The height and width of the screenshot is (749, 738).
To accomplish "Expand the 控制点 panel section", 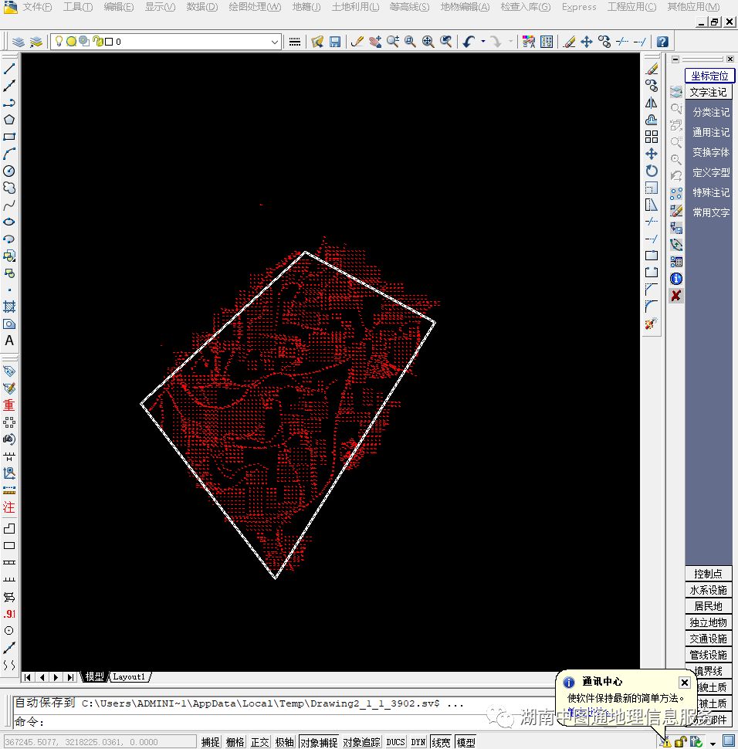I will tap(709, 574).
